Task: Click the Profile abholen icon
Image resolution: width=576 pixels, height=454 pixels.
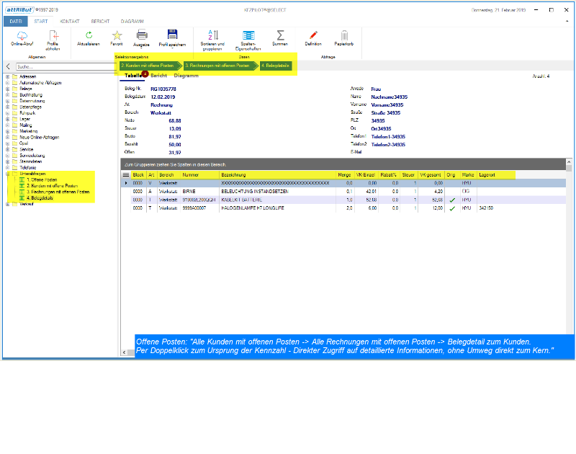Action: [x=53, y=35]
